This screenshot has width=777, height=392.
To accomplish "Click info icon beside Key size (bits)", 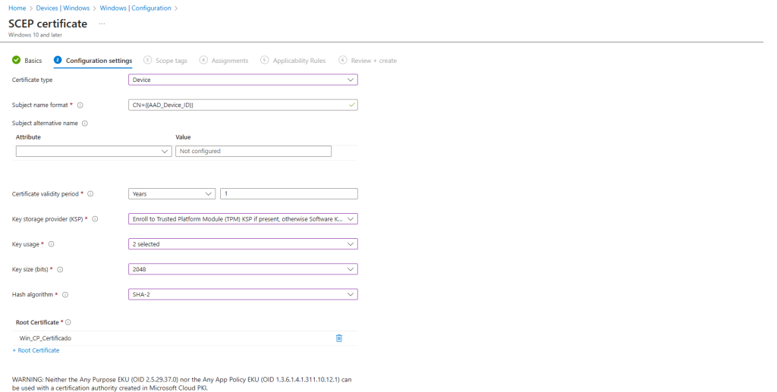I will (x=60, y=269).
